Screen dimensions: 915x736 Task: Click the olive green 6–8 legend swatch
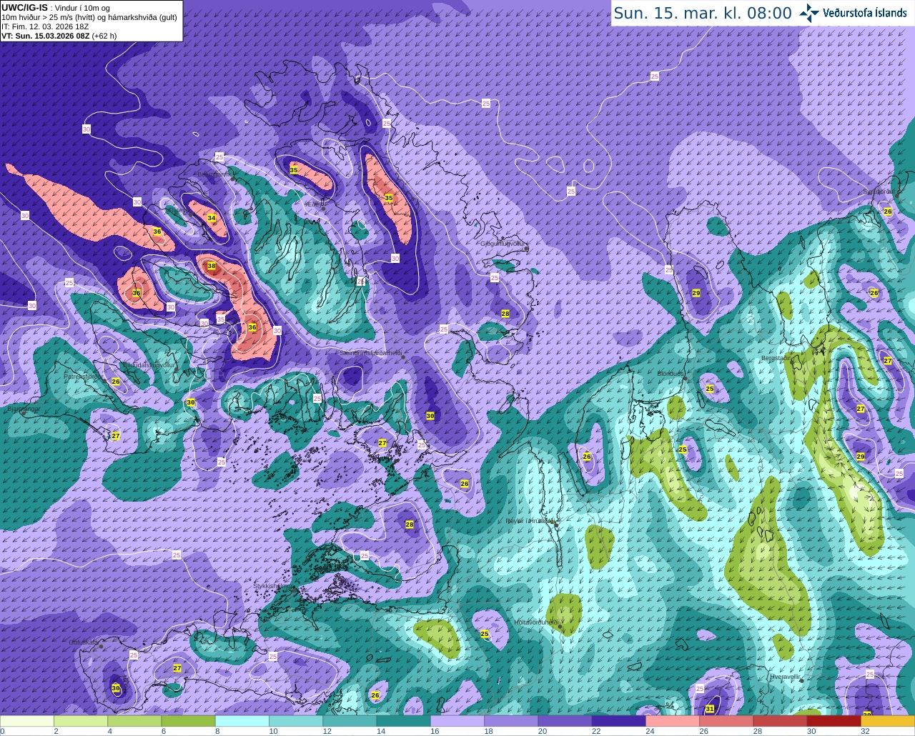coord(188,721)
